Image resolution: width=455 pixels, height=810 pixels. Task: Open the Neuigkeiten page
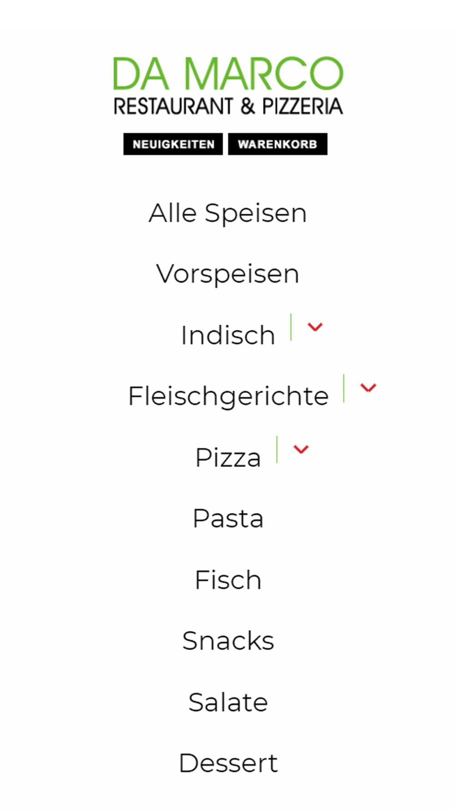[173, 144]
